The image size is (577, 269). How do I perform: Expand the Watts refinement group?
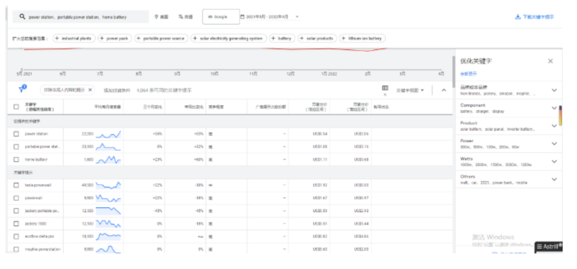pos(554,161)
